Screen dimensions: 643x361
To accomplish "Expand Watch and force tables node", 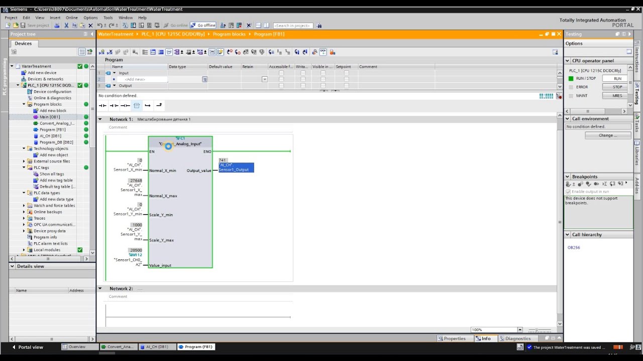I will coord(24,206).
